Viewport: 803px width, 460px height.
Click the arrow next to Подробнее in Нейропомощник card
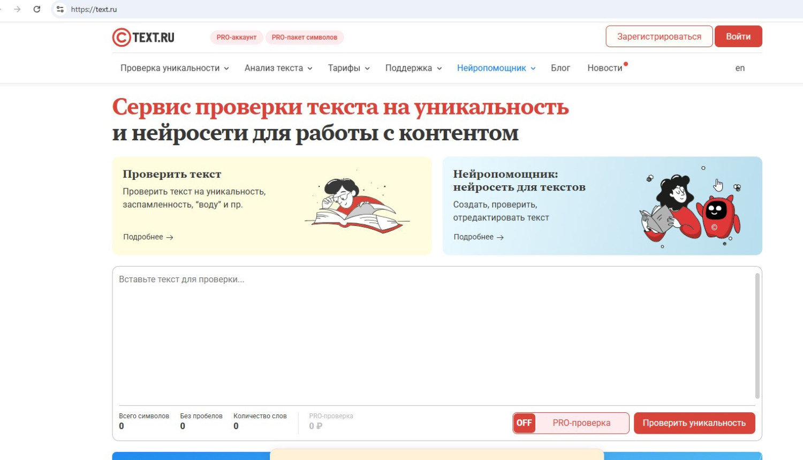click(500, 237)
